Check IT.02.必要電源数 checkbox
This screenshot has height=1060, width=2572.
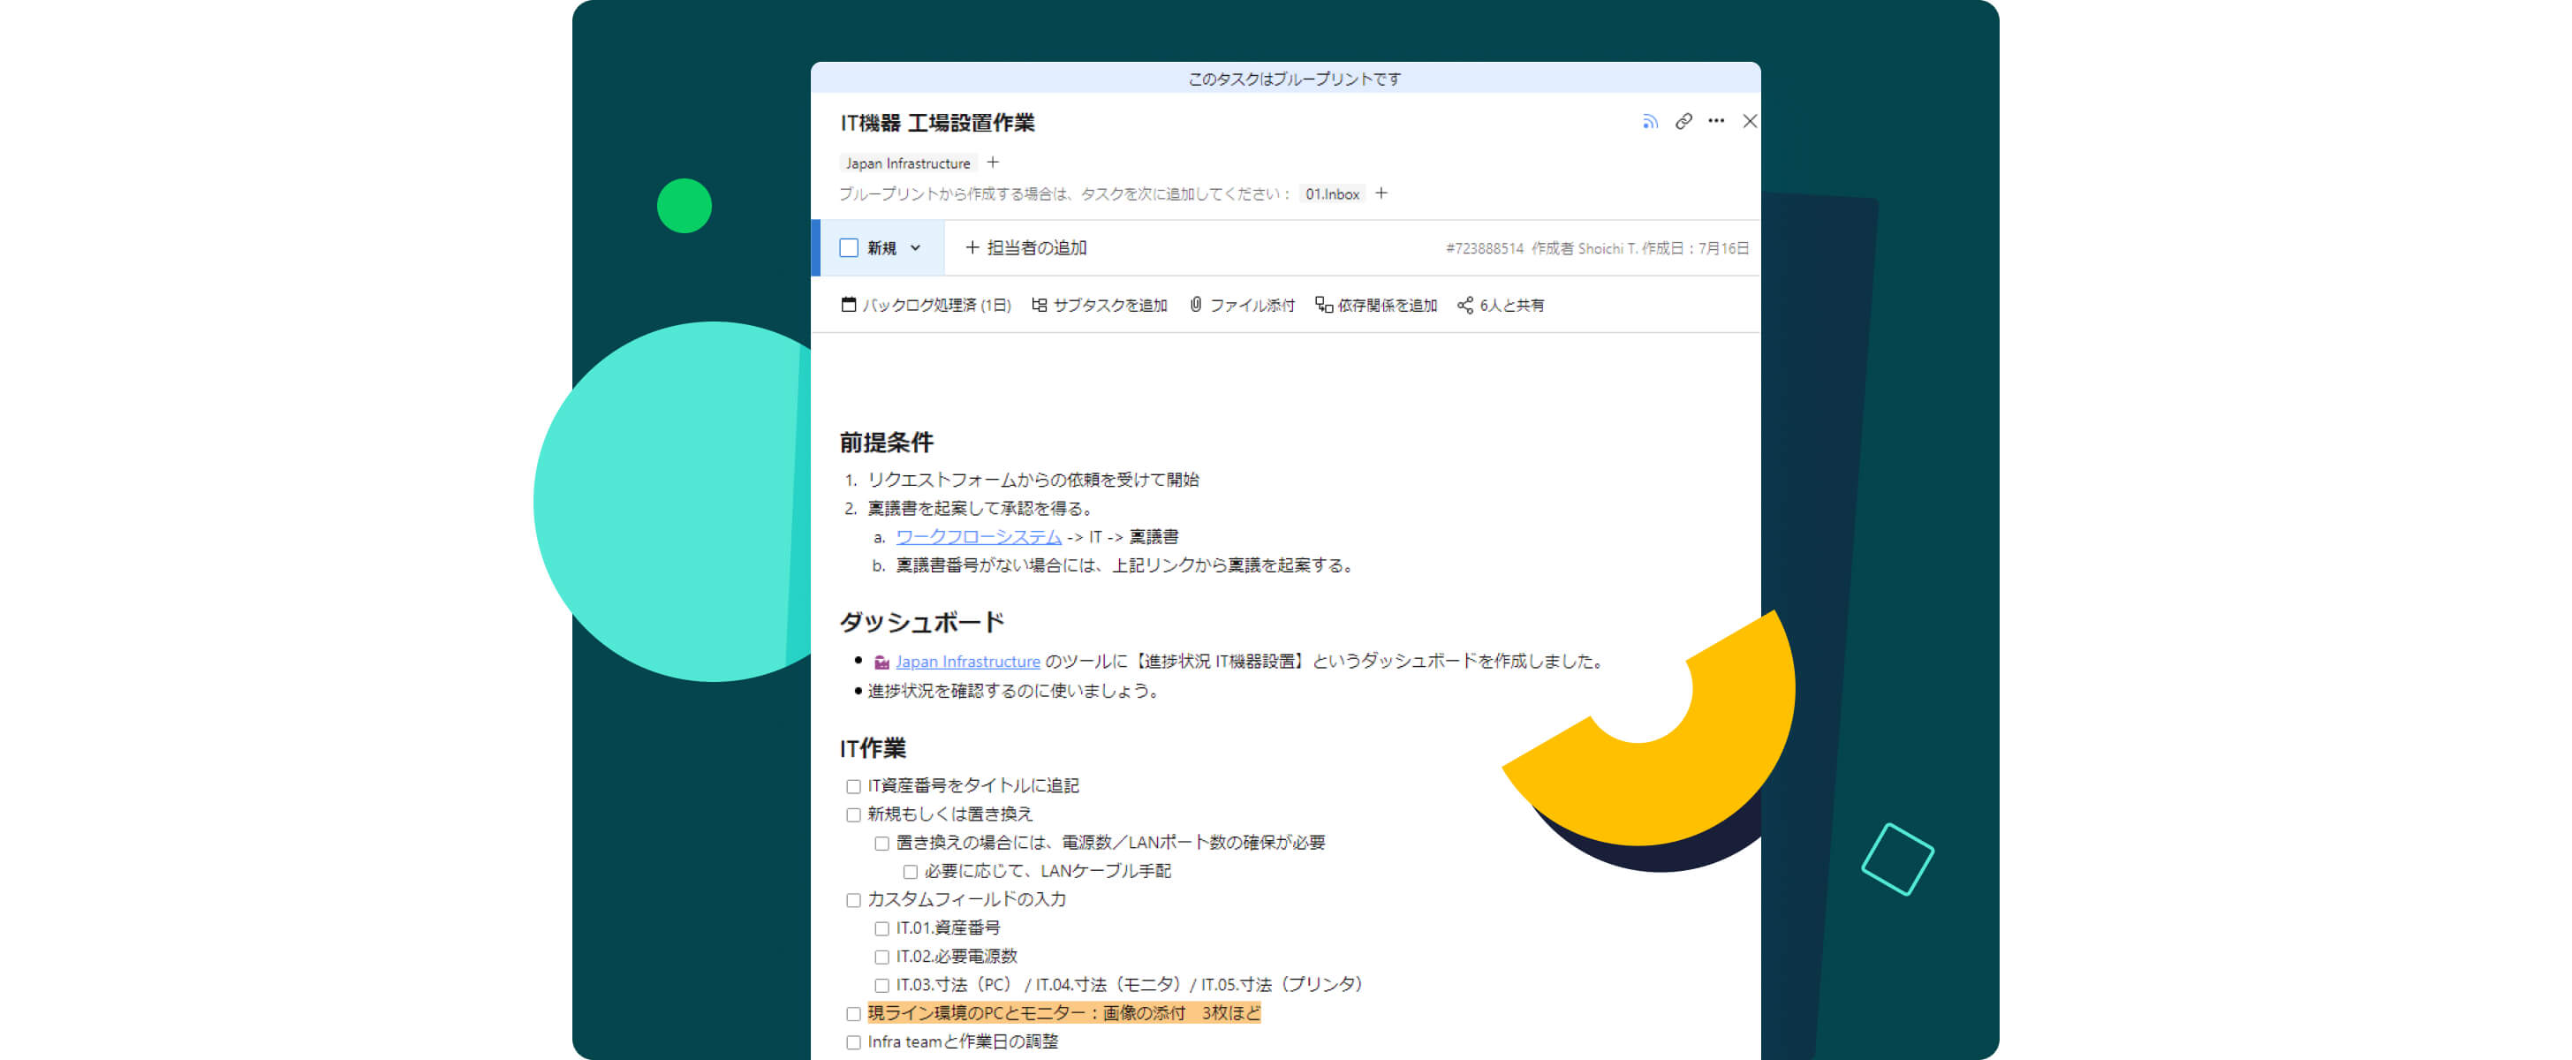(881, 958)
